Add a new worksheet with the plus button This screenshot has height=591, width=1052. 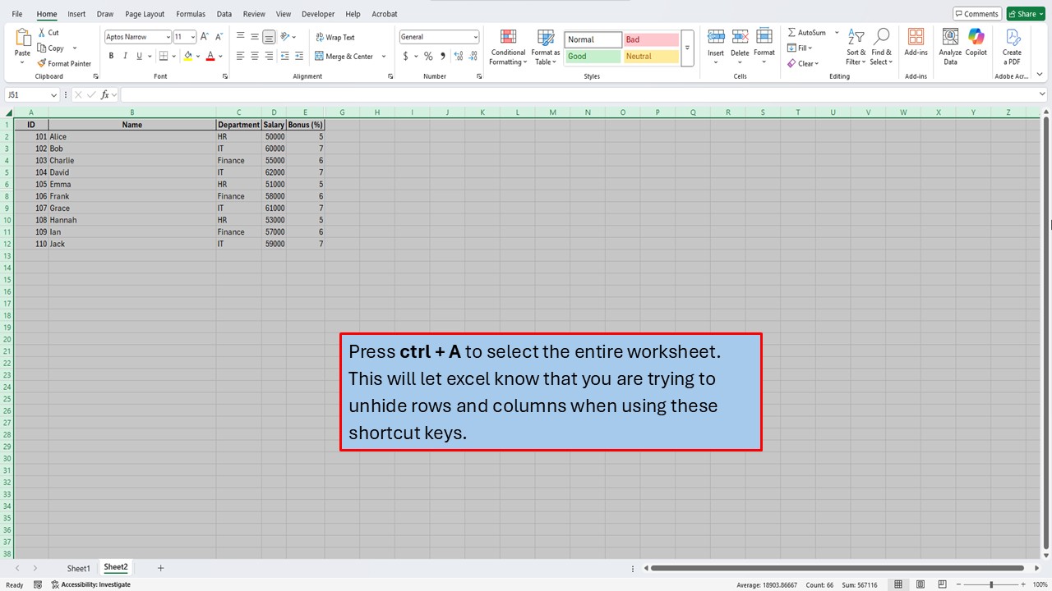pos(160,567)
